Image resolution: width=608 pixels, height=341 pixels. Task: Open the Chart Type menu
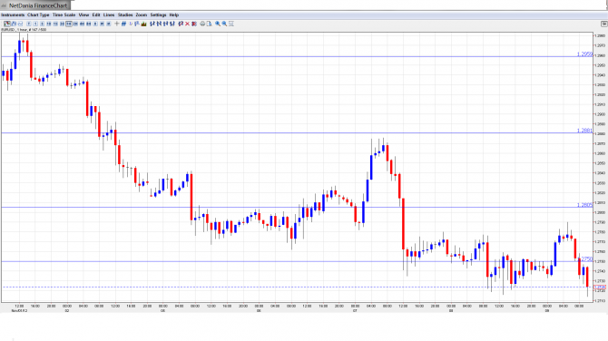38,15
